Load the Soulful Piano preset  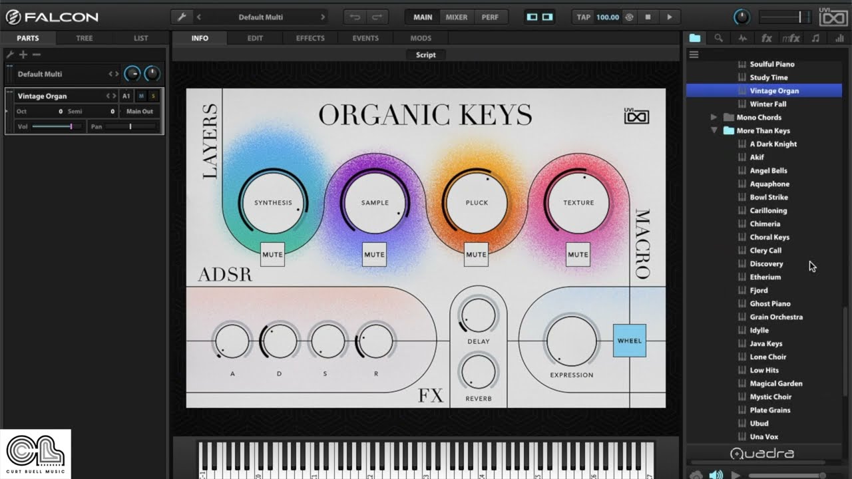(772, 64)
